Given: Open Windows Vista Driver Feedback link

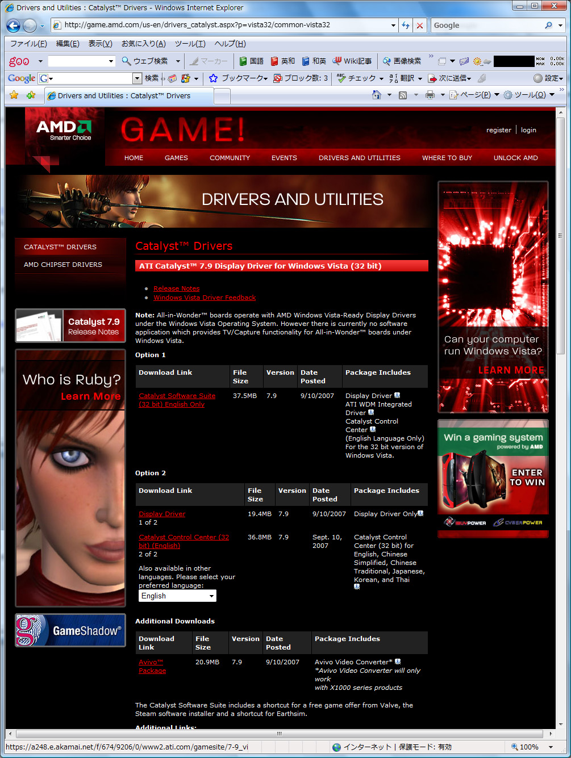Looking at the screenshot, I should (x=205, y=298).
